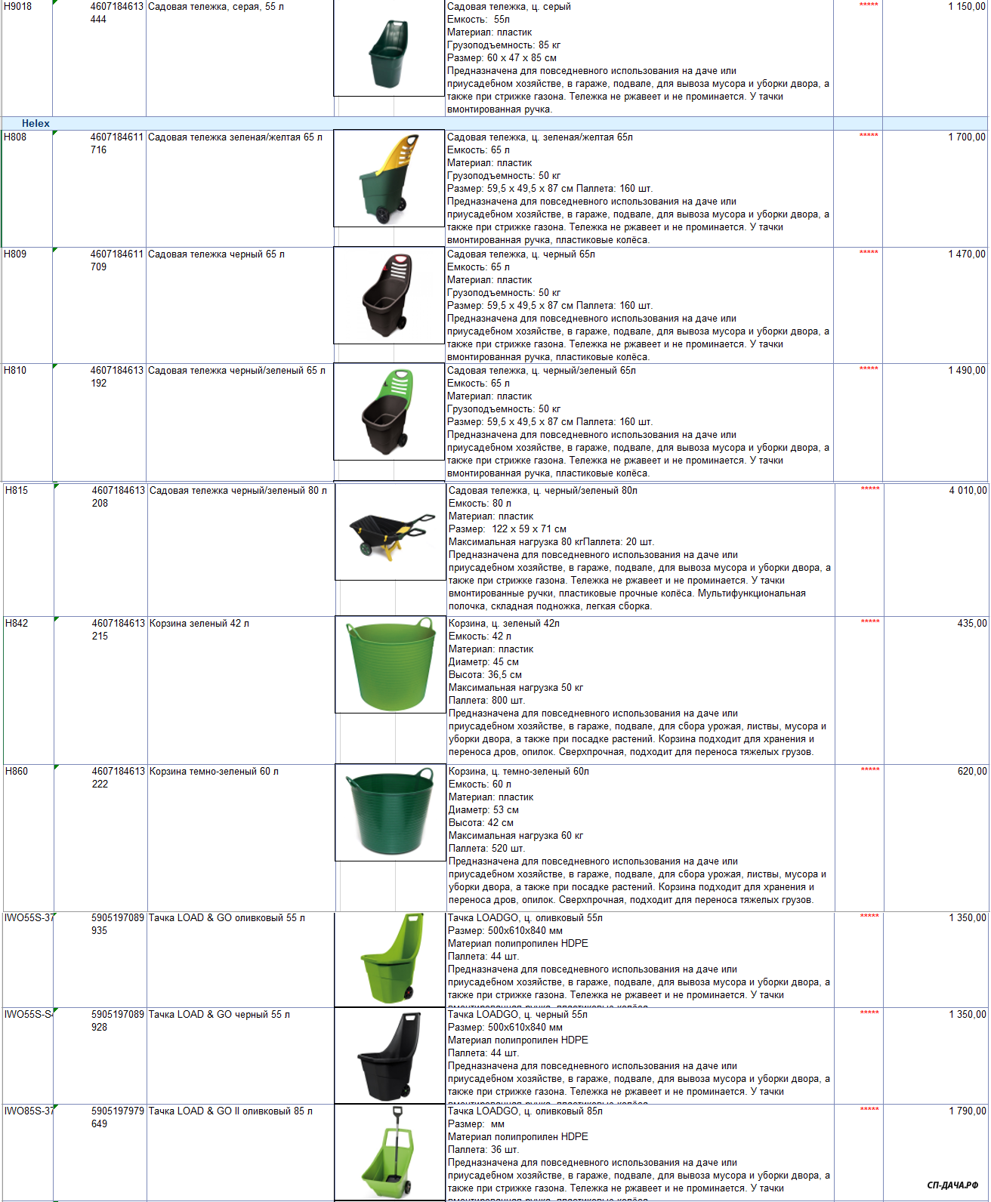Select the name cell 'Садовая тележка черный 65 л'
Image resolution: width=991 pixels, height=1202 pixels.
[216, 254]
